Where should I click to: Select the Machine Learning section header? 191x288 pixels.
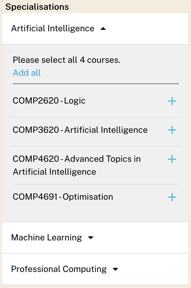[46, 238]
